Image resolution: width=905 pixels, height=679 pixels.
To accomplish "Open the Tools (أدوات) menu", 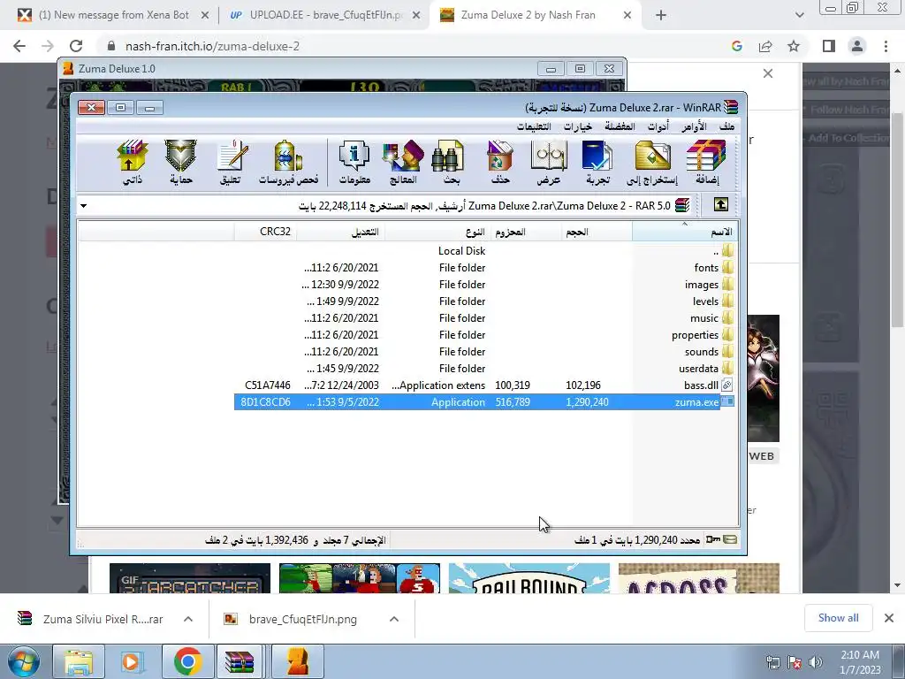I will (x=658, y=126).
